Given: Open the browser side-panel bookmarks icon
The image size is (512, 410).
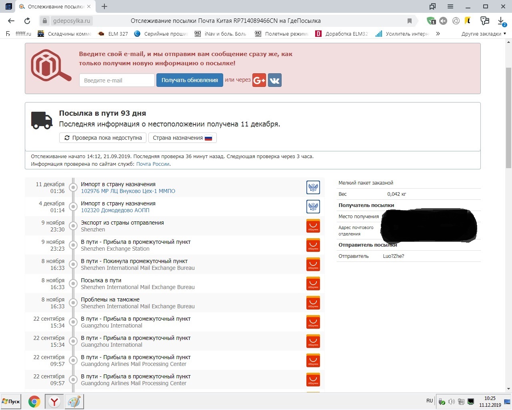Looking at the screenshot, I should pos(432,6).
